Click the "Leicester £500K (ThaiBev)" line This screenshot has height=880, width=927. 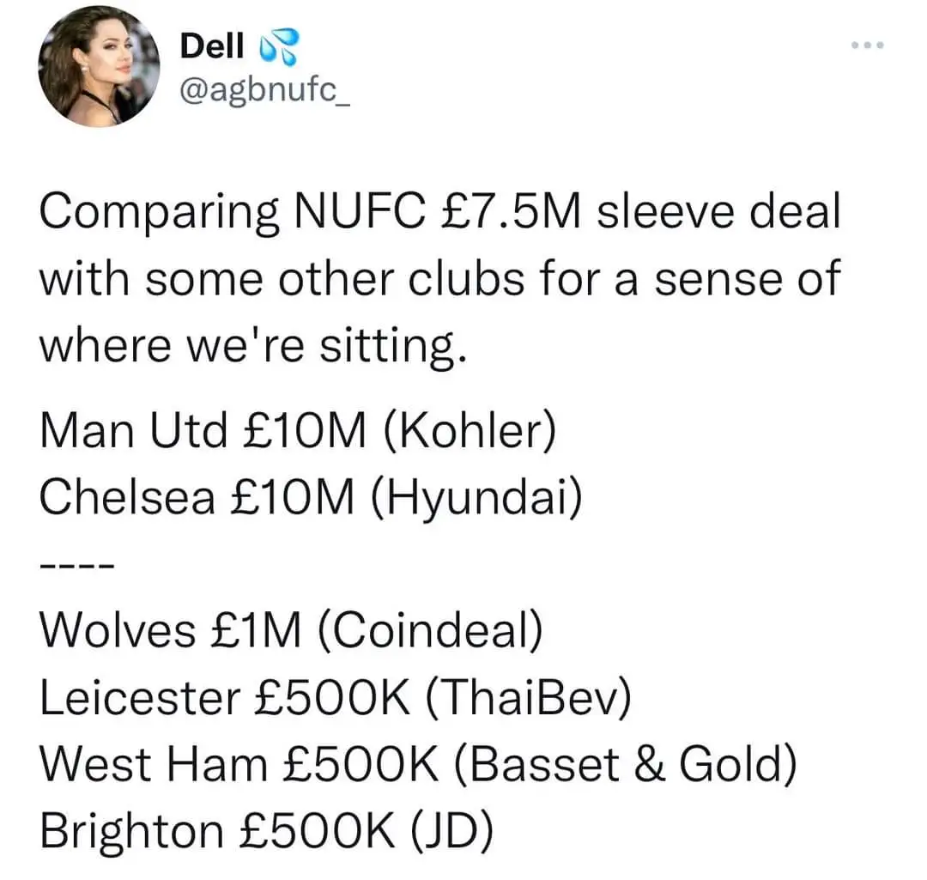(x=335, y=698)
